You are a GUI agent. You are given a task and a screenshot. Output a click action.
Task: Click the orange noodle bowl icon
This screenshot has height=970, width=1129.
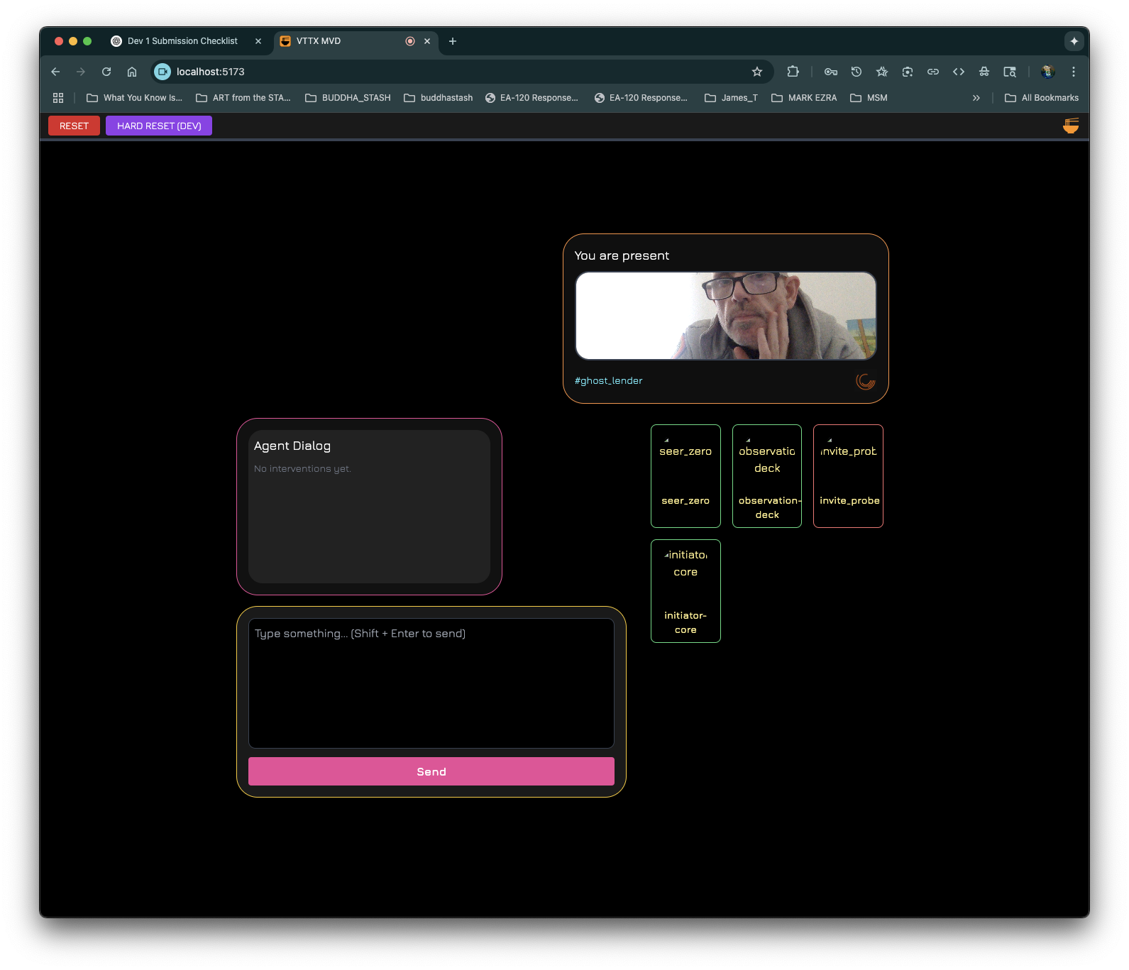coord(1070,126)
